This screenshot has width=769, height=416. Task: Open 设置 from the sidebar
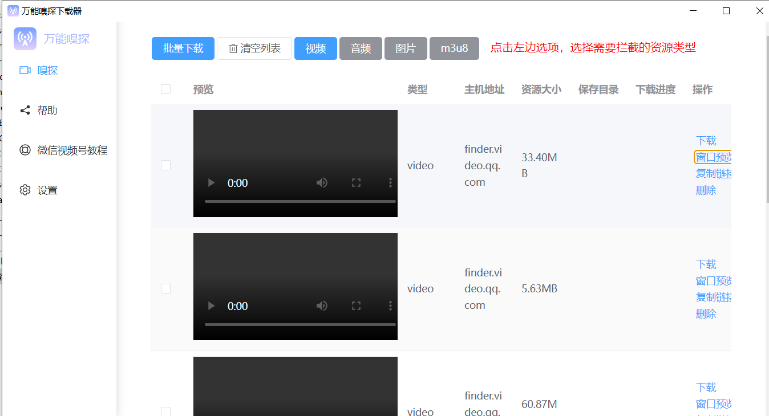click(x=47, y=190)
